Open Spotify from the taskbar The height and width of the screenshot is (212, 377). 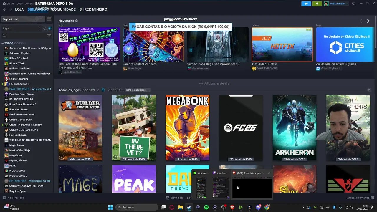(x=206, y=207)
